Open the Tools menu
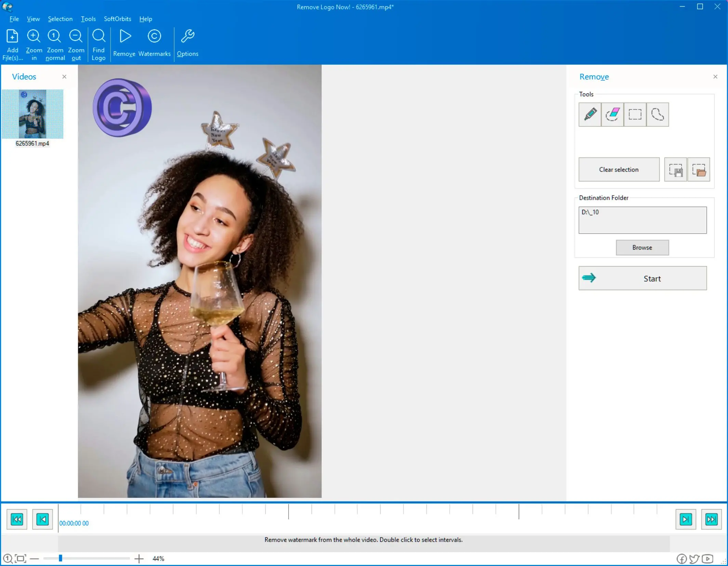728x566 pixels. click(88, 18)
